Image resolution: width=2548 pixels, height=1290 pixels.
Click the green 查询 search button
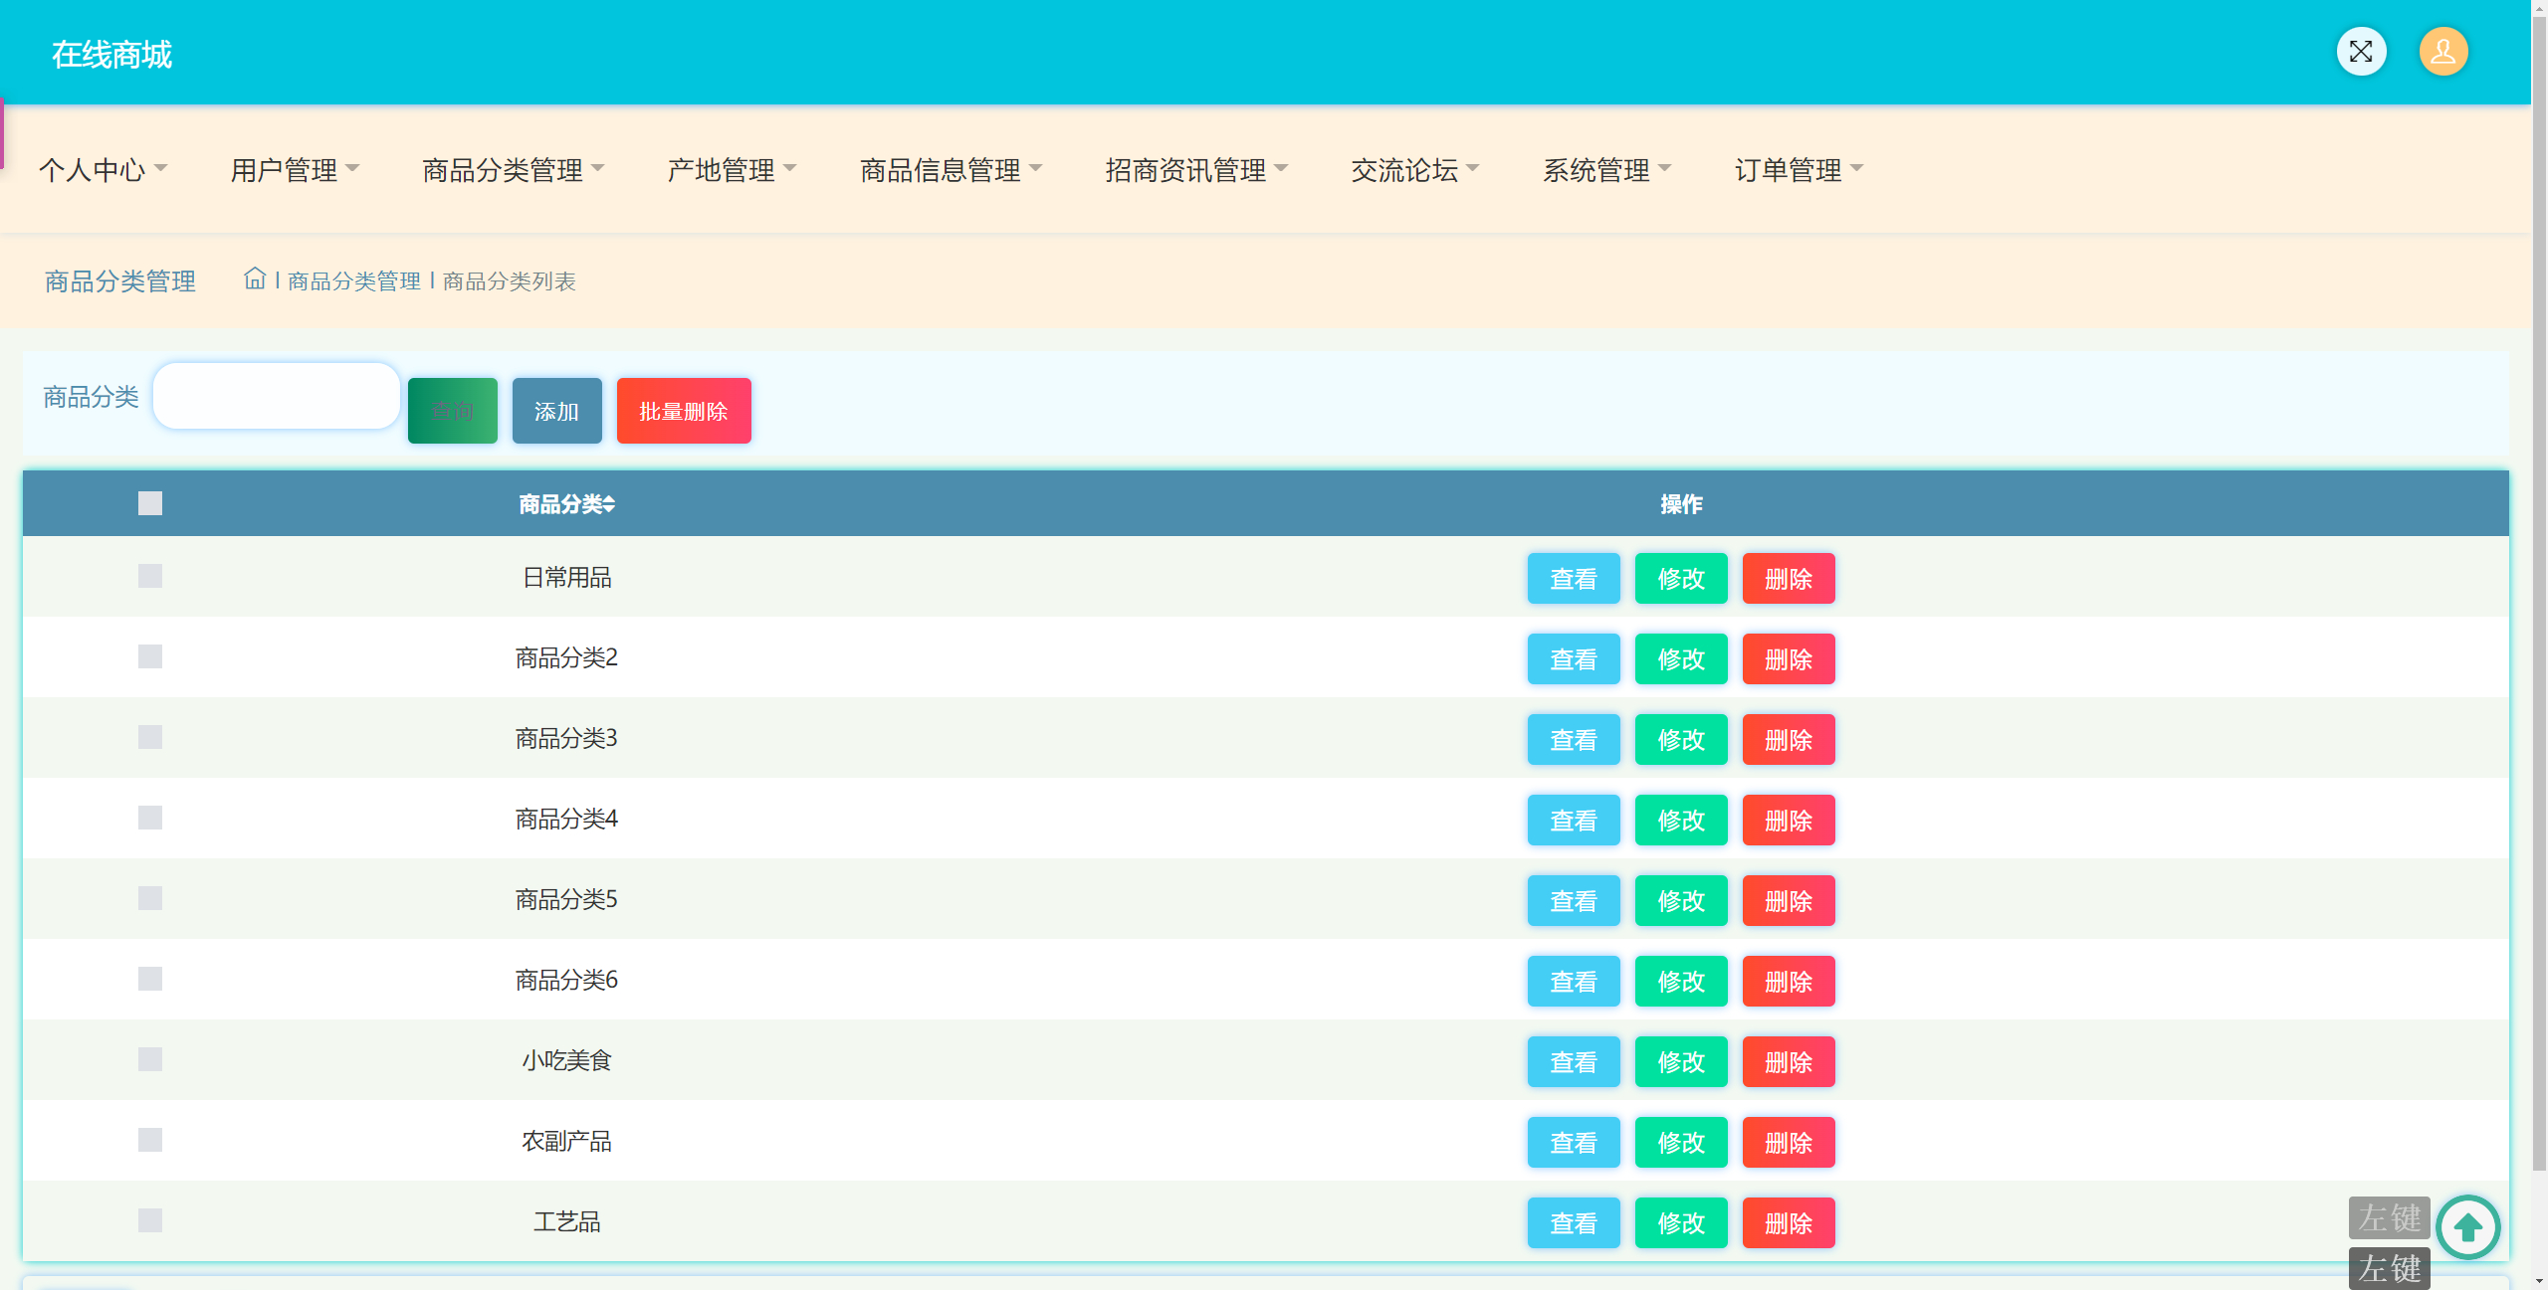(452, 410)
